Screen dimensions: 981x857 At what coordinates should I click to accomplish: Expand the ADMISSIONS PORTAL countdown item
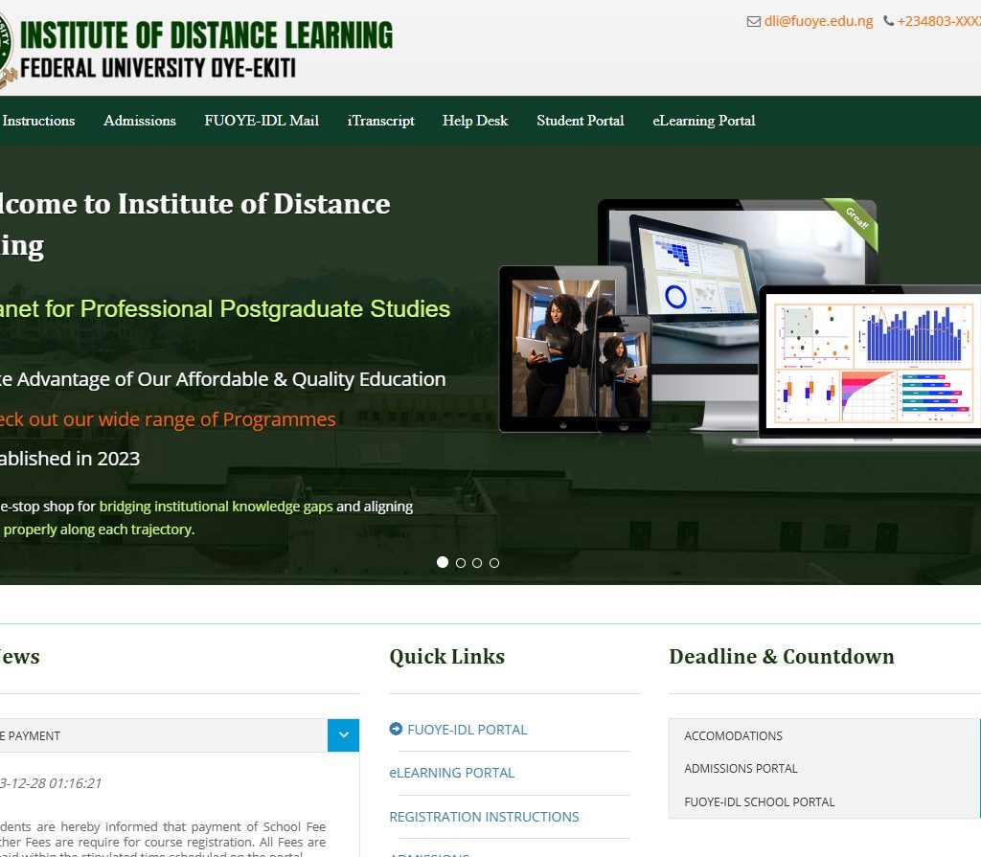[x=741, y=769]
